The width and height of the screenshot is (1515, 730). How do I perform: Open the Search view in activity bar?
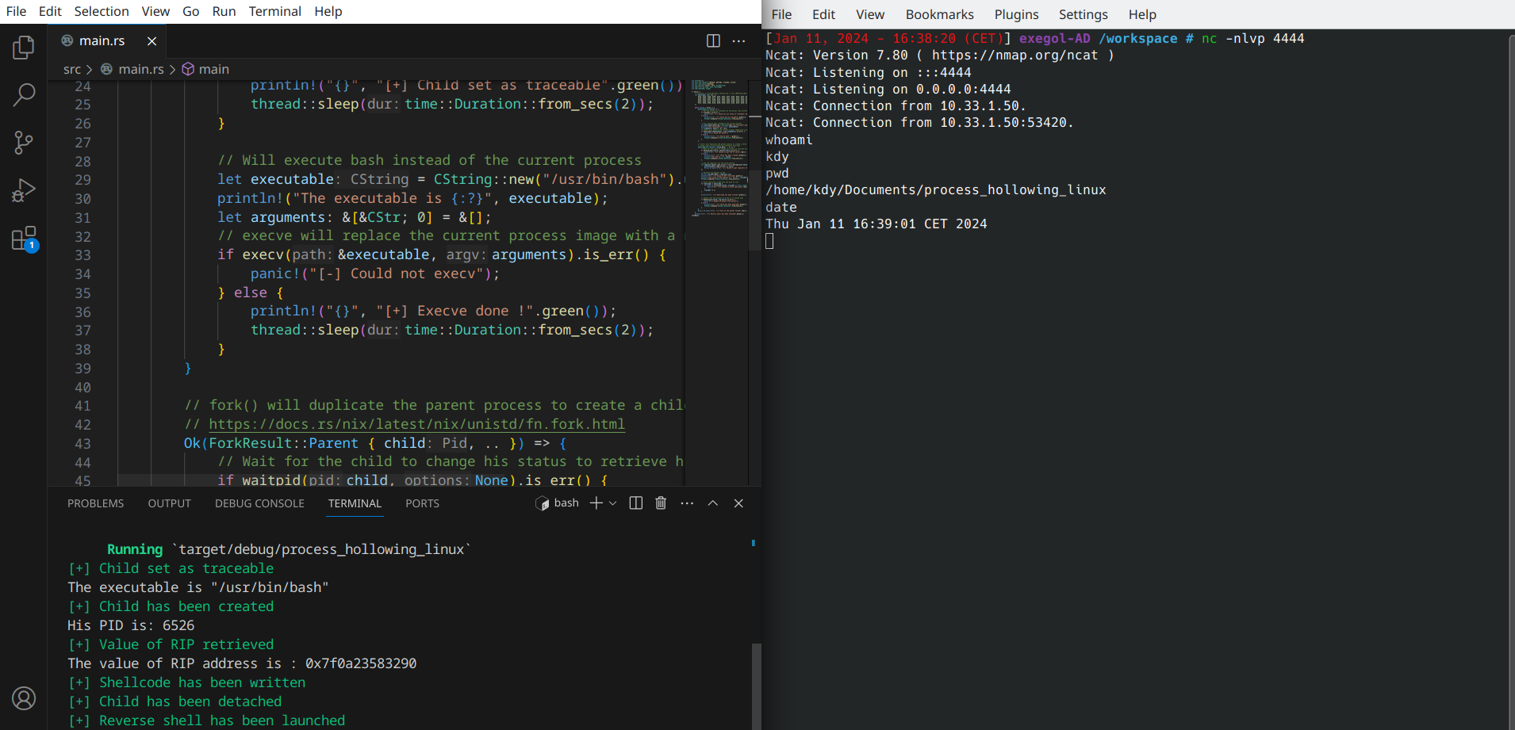[x=24, y=95]
